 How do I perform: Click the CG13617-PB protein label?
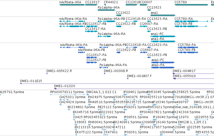click(x=96, y=60)
